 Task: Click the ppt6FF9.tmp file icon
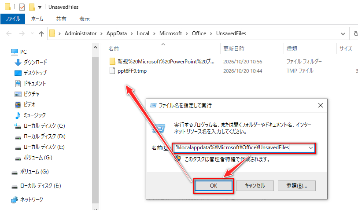[112, 71]
